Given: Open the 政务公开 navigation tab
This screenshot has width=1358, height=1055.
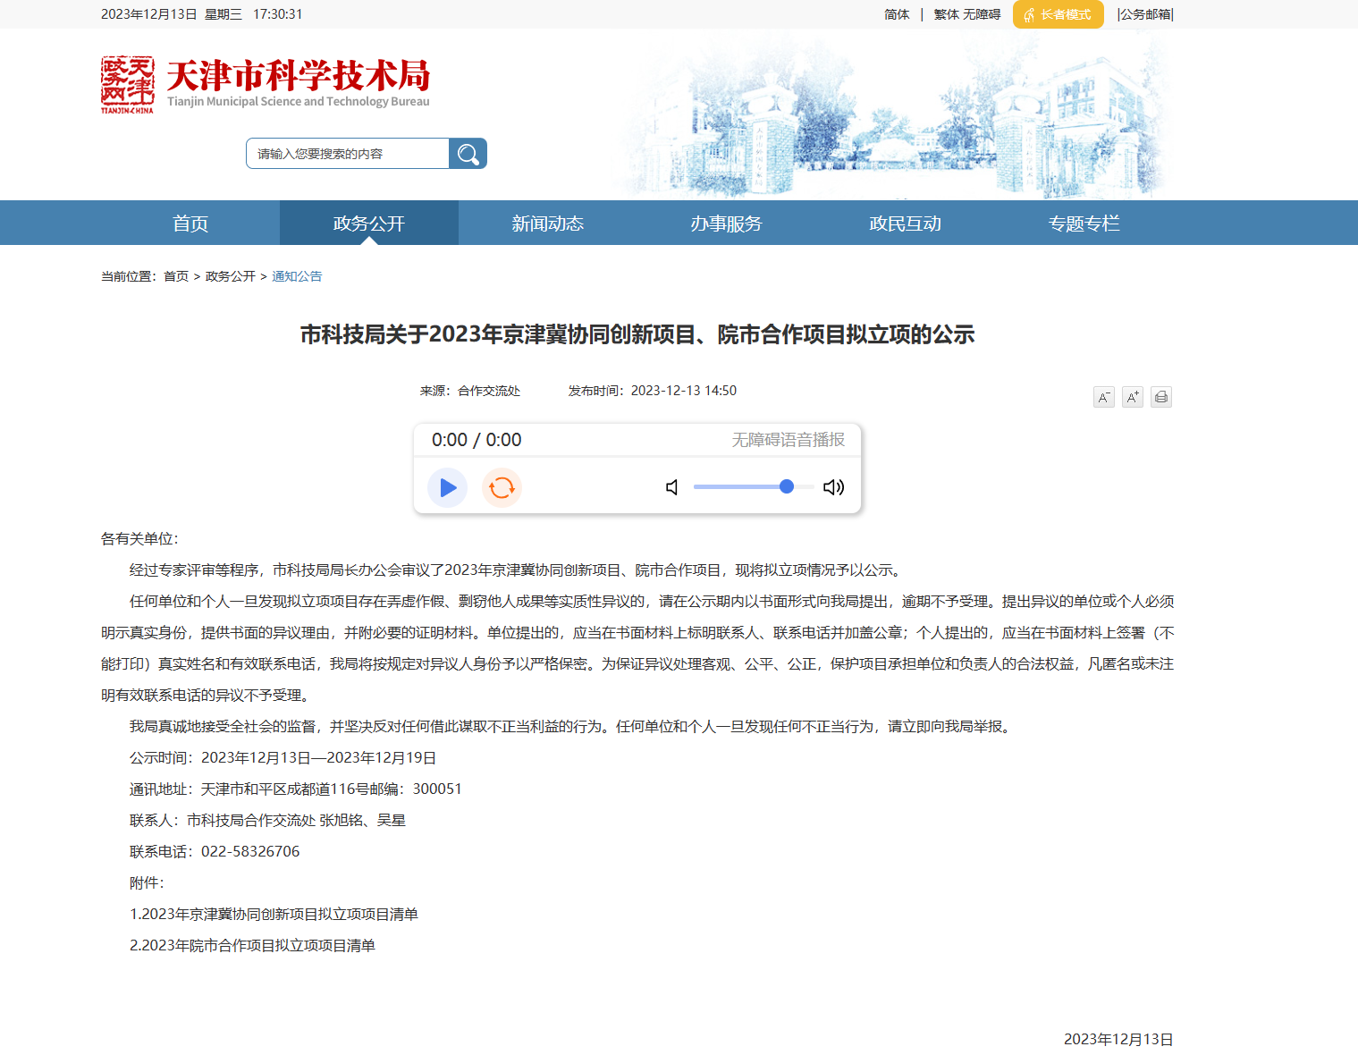Looking at the screenshot, I should tap(369, 224).
